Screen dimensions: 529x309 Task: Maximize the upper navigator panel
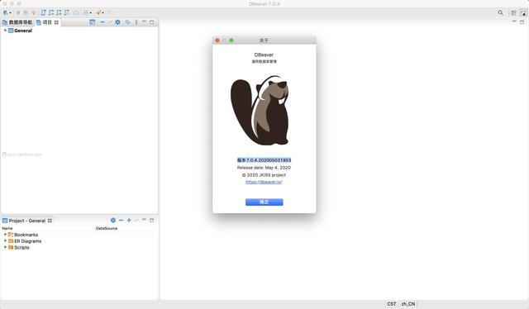coord(152,22)
